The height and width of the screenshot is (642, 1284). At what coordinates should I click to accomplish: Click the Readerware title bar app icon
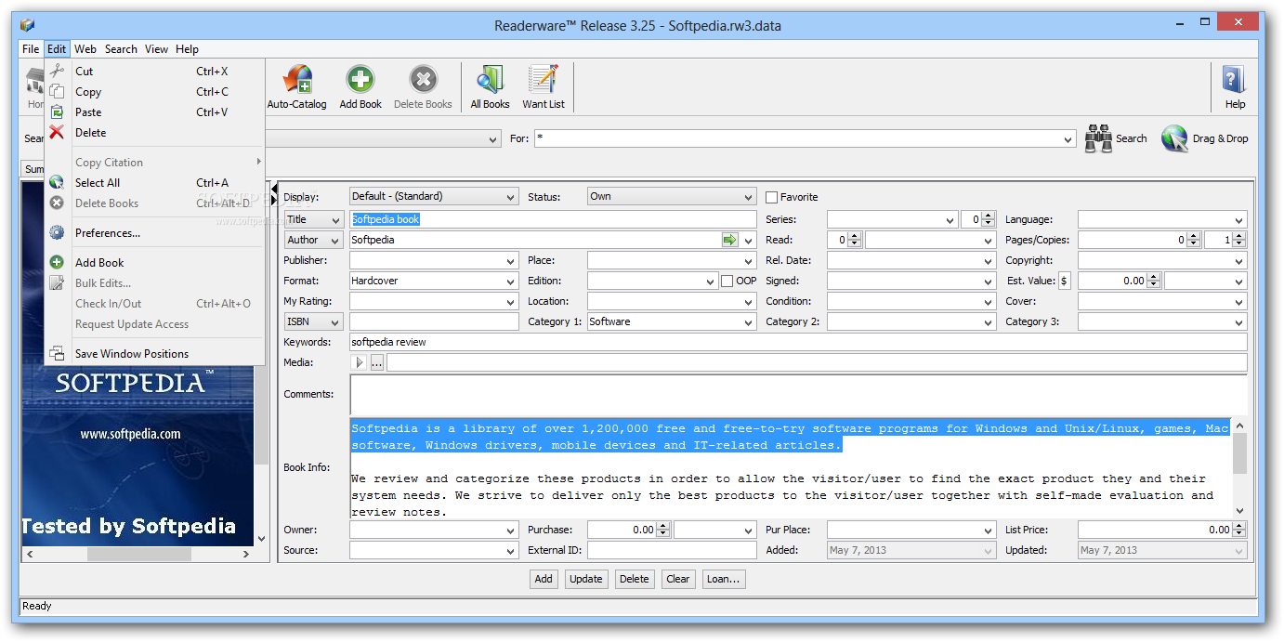tap(28, 25)
